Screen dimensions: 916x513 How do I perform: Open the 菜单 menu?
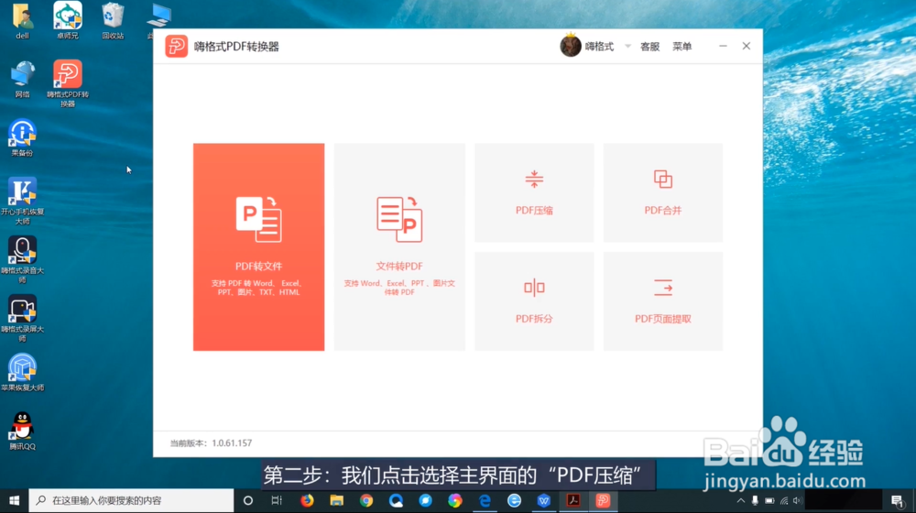tap(682, 47)
